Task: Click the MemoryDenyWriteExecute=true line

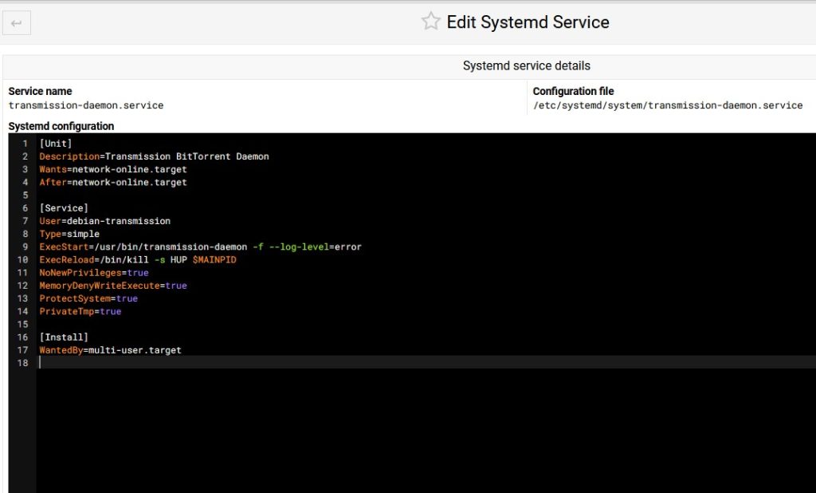Action: [113, 286]
